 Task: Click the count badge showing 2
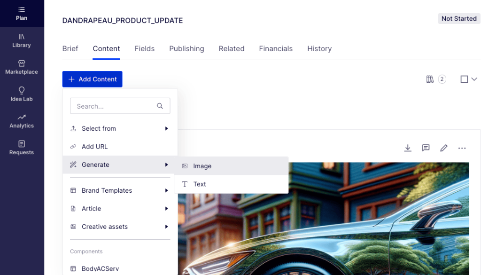[x=442, y=79]
